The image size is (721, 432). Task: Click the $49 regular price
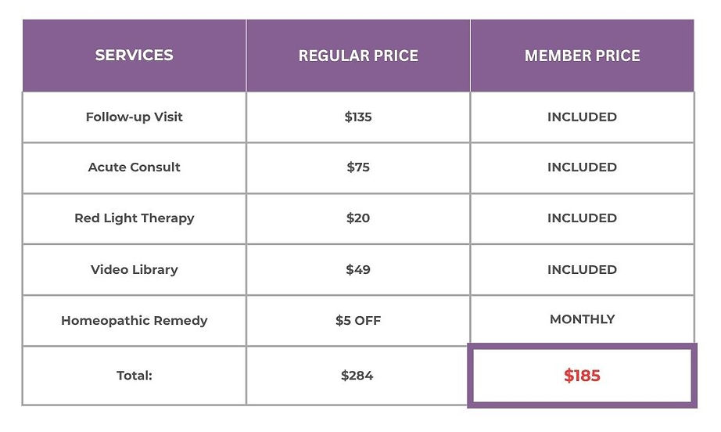tap(358, 270)
